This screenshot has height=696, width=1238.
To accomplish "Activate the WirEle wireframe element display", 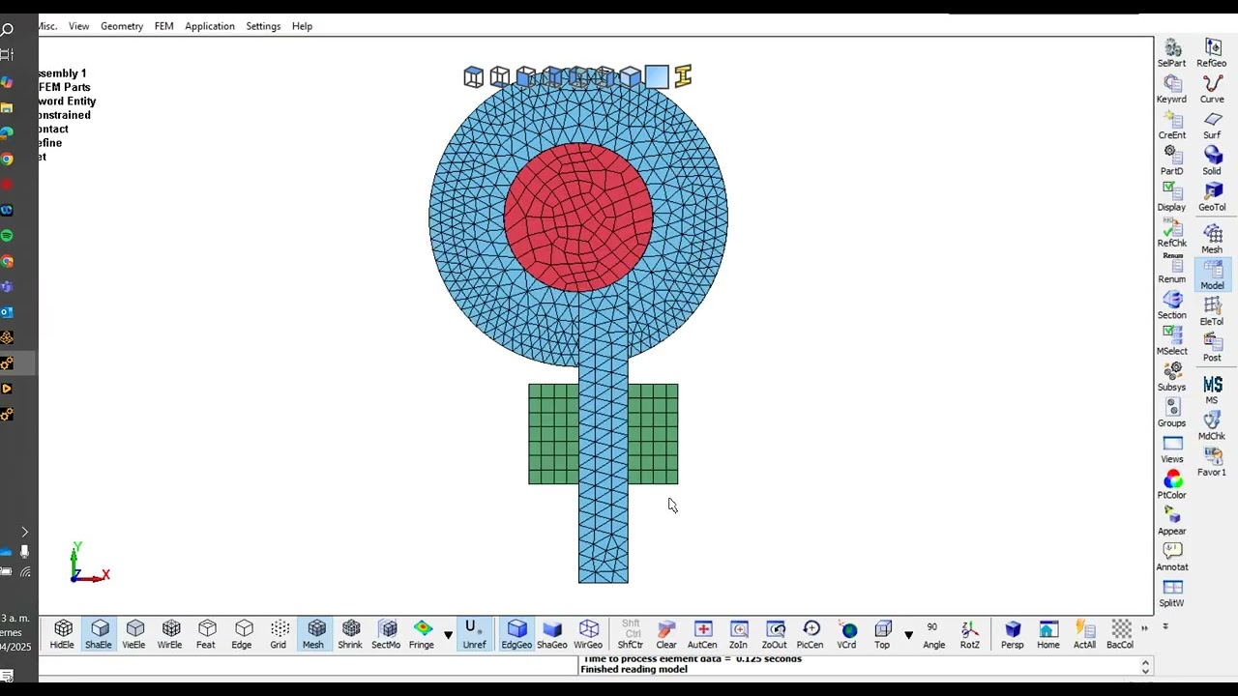I will click(170, 635).
